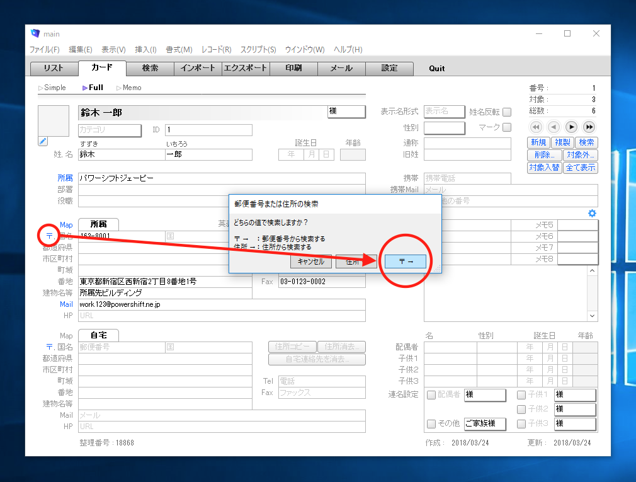Viewport: 636px width, 482px height.
Task: Go to the first record with rewind arrow
Action: (x=536, y=127)
